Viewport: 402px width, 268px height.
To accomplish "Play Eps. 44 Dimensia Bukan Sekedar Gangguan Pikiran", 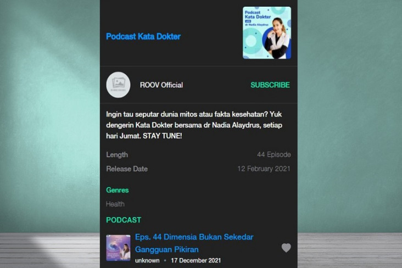I will (194, 243).
